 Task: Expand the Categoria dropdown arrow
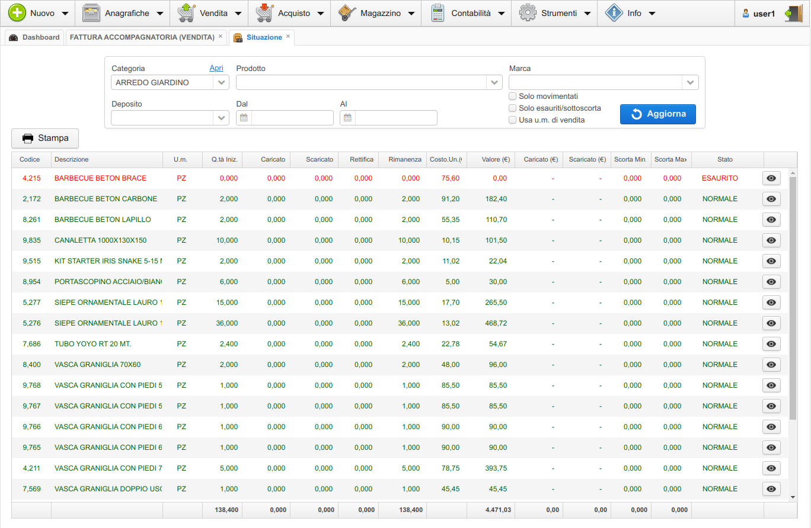point(222,82)
